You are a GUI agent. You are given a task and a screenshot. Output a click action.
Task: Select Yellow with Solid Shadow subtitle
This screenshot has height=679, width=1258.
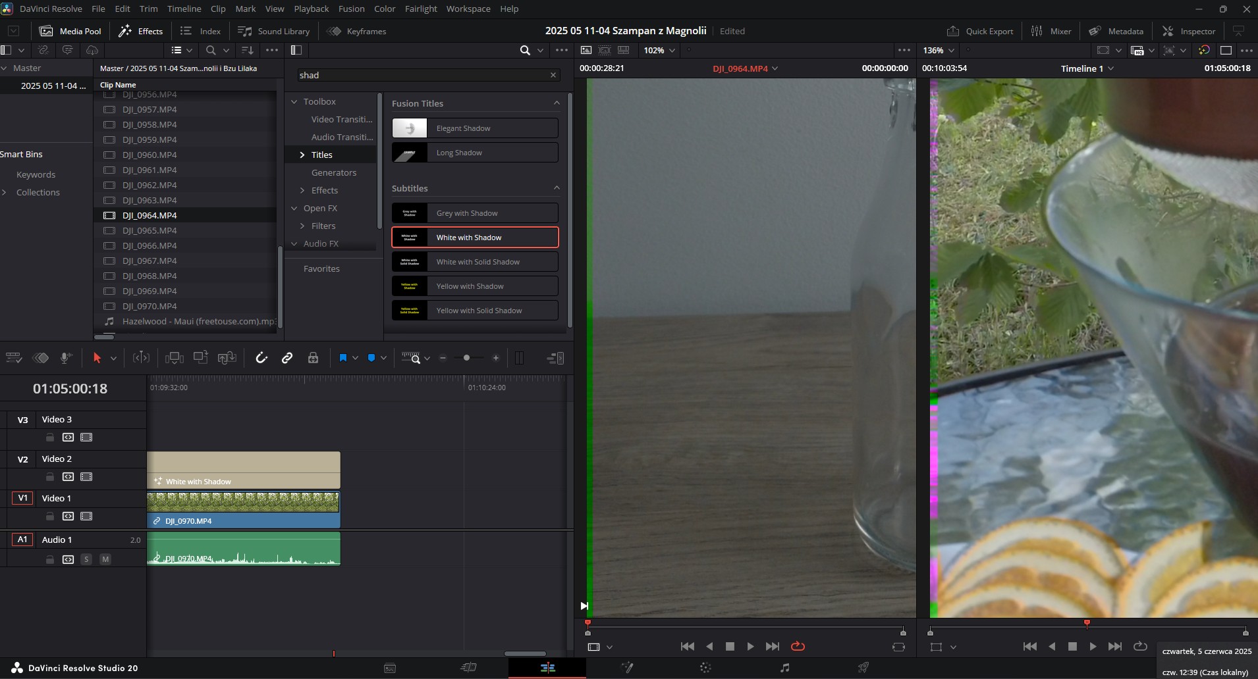[x=475, y=311]
